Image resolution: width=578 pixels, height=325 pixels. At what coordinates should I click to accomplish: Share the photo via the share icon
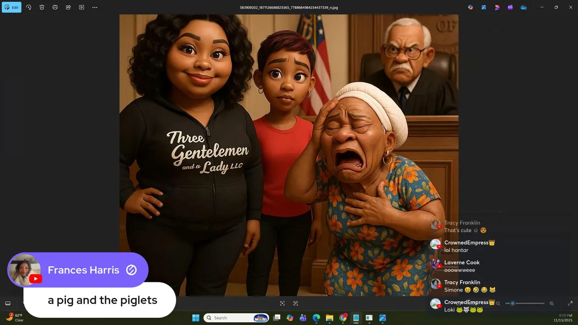[x=68, y=7]
